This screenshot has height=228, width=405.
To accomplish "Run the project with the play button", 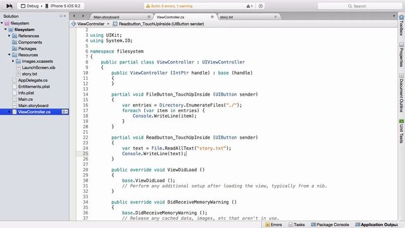I will pos(9,6).
